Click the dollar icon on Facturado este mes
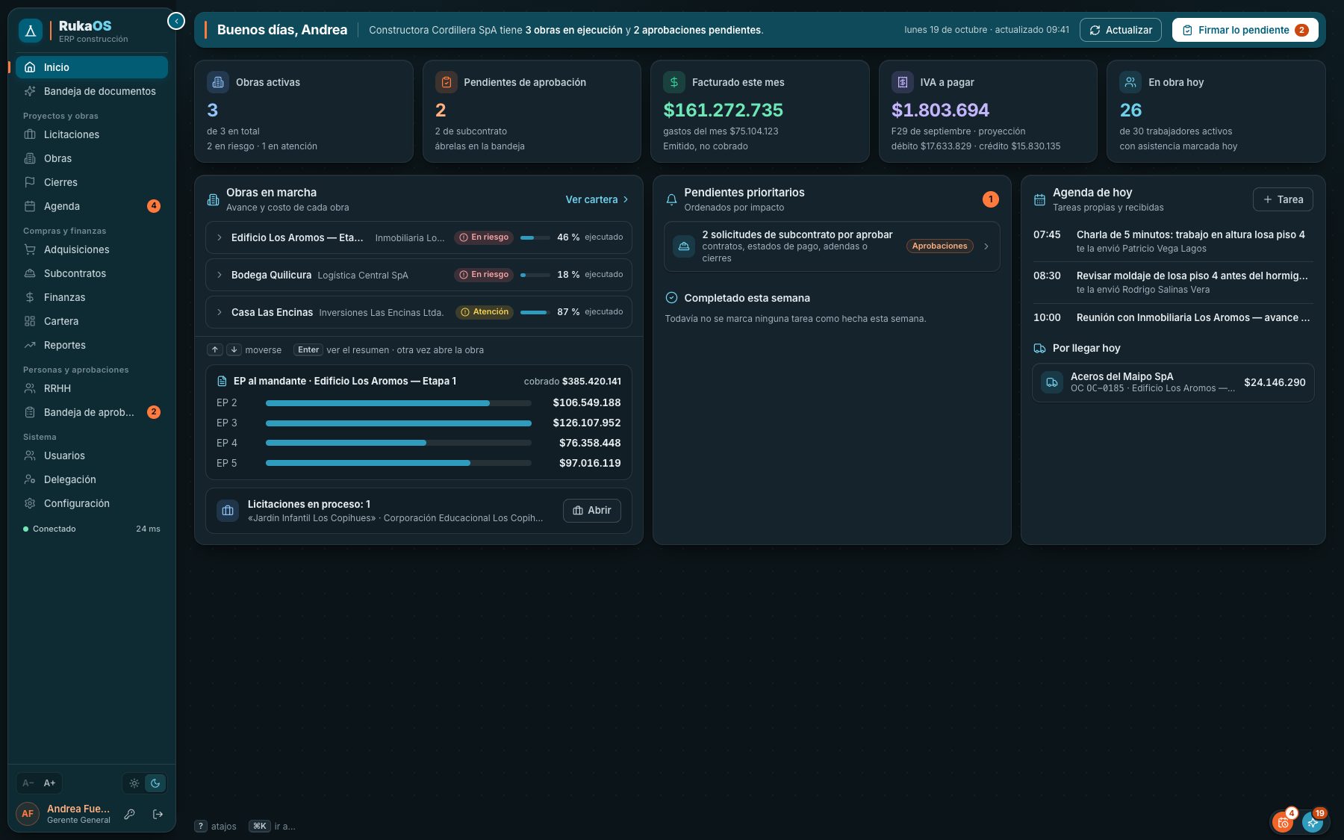This screenshot has height=840, width=1344. point(674,82)
